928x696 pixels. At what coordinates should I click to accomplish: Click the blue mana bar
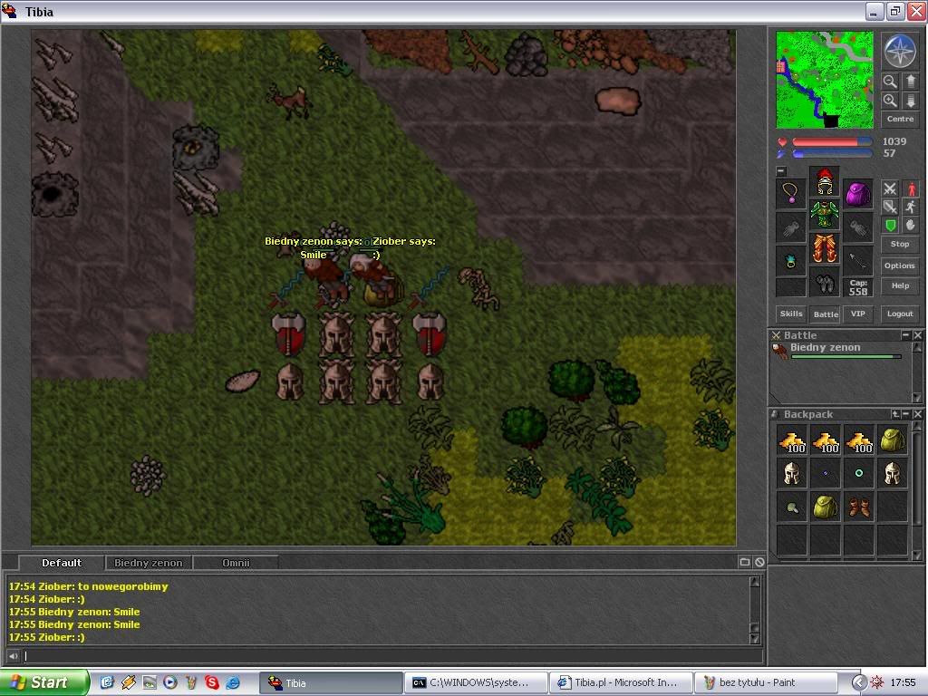pos(832,154)
